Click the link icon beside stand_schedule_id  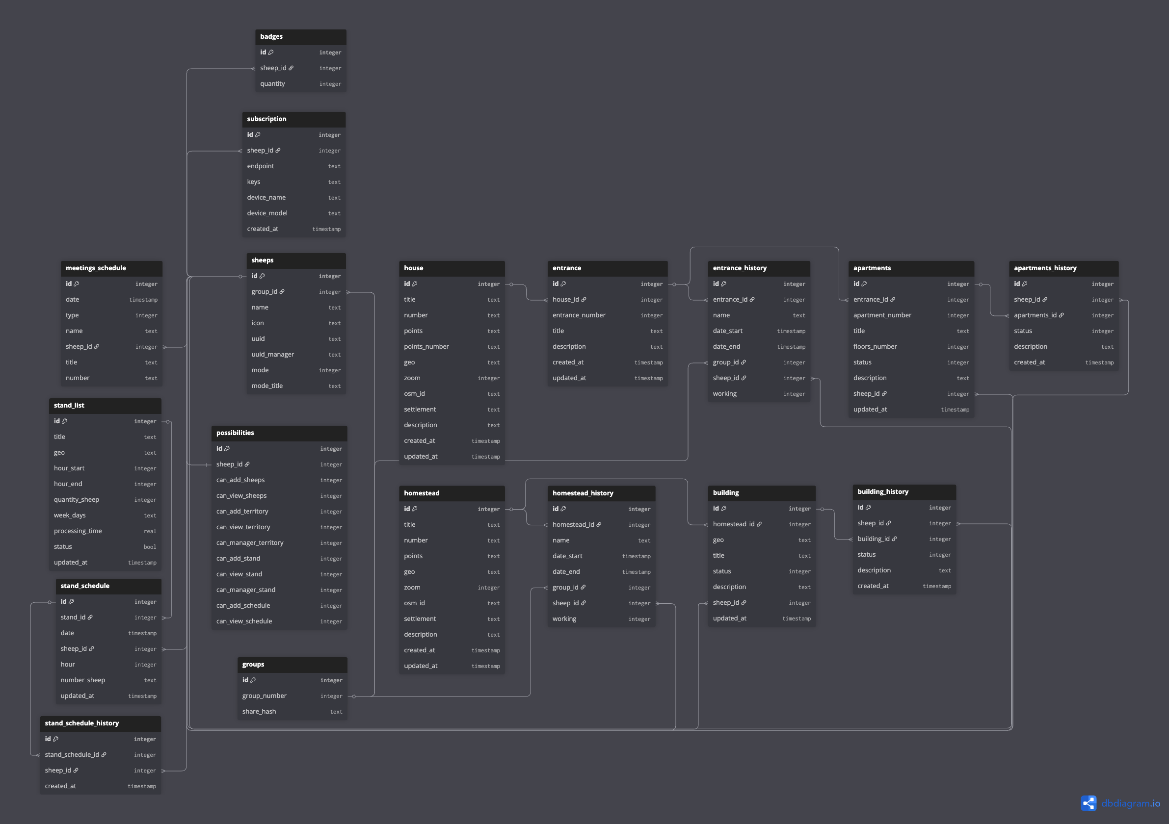[x=104, y=755]
